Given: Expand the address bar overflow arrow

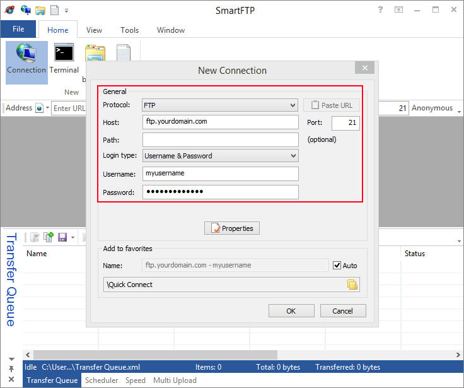Looking at the screenshot, I should pyautogui.click(x=459, y=112).
